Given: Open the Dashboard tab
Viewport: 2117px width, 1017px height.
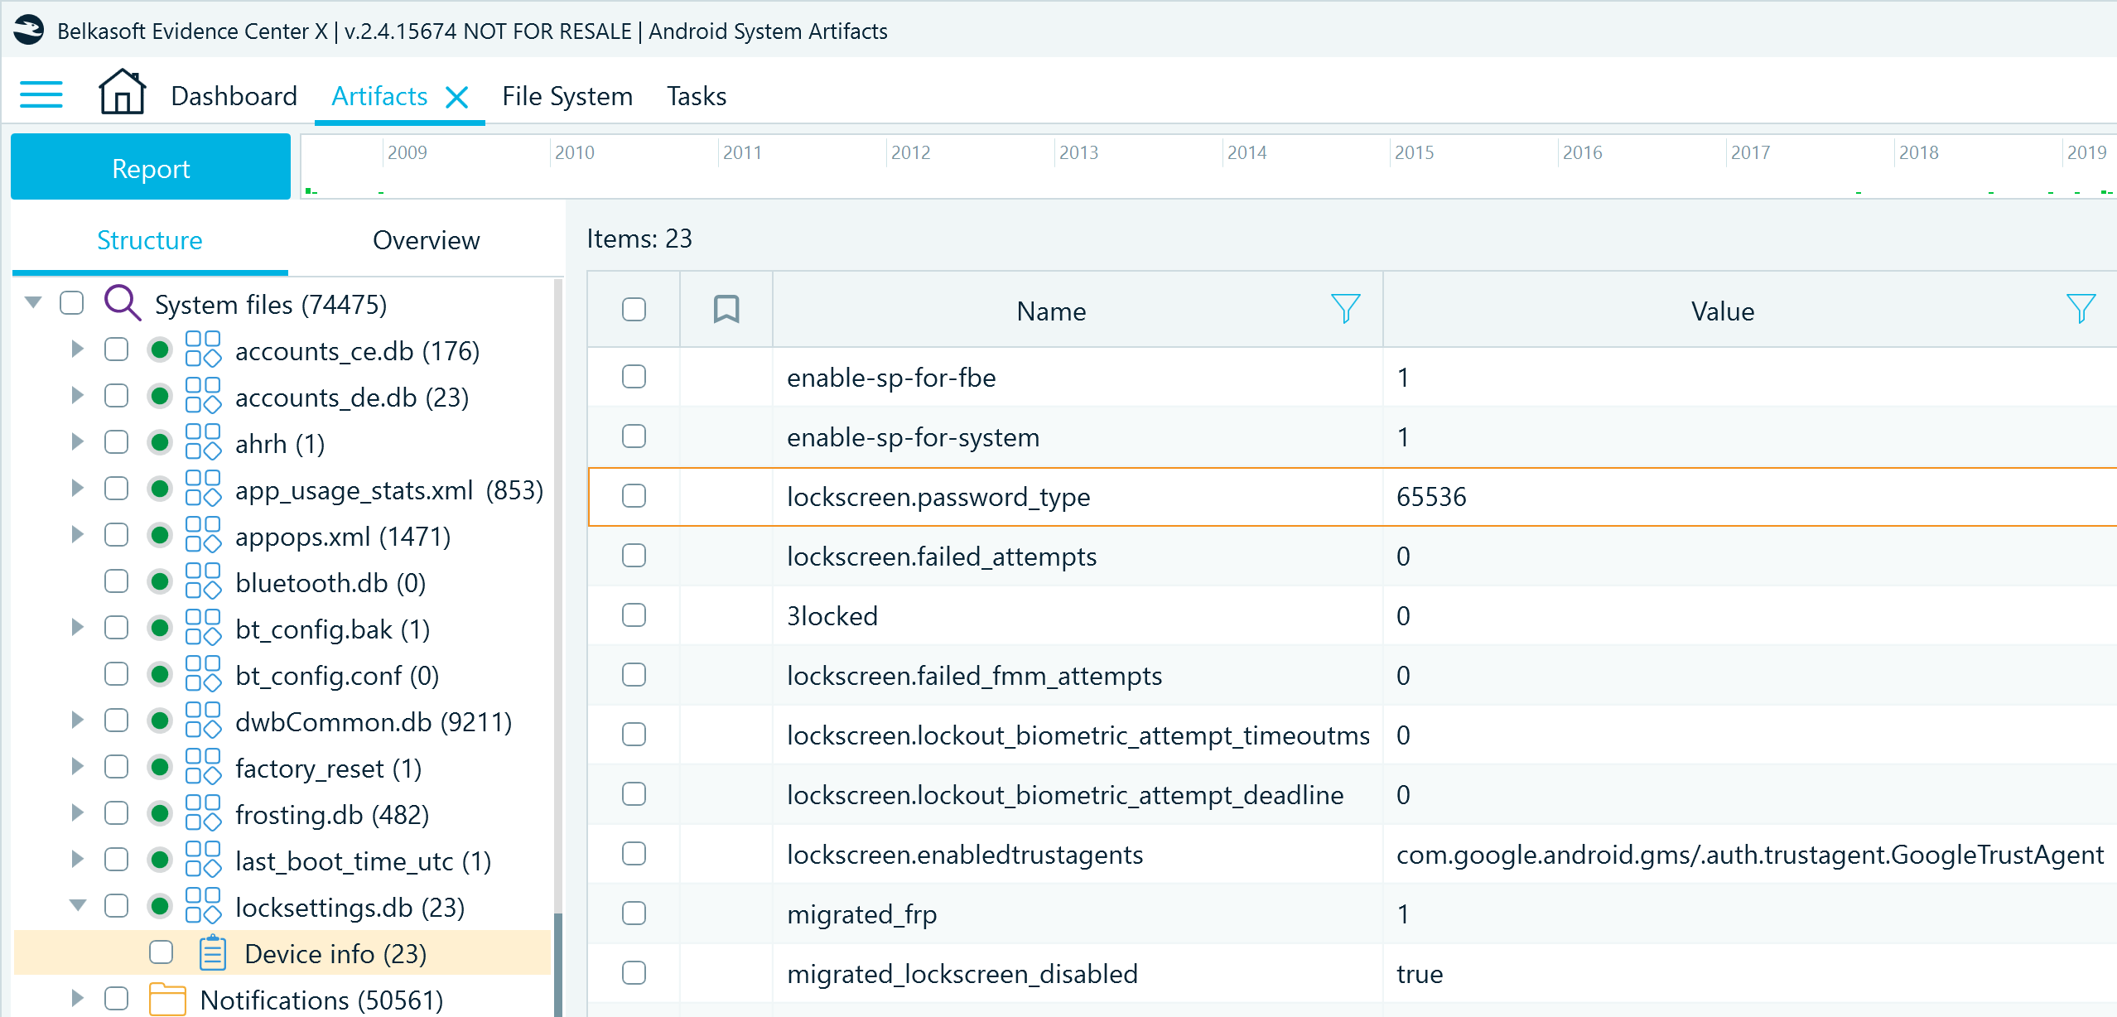Looking at the screenshot, I should 234,96.
